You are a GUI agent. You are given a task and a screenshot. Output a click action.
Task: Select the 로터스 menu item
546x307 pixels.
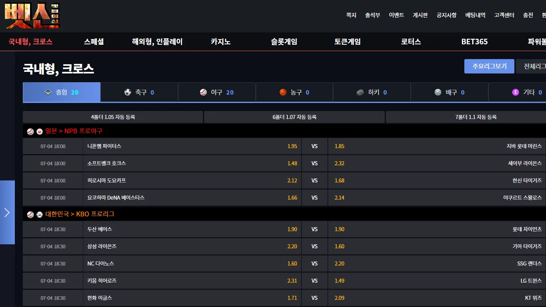click(411, 42)
